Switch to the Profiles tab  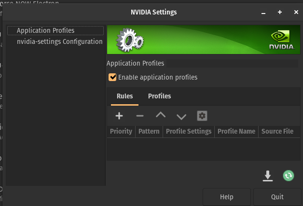click(x=159, y=96)
